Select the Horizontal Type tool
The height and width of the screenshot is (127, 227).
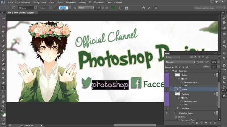click(3, 87)
